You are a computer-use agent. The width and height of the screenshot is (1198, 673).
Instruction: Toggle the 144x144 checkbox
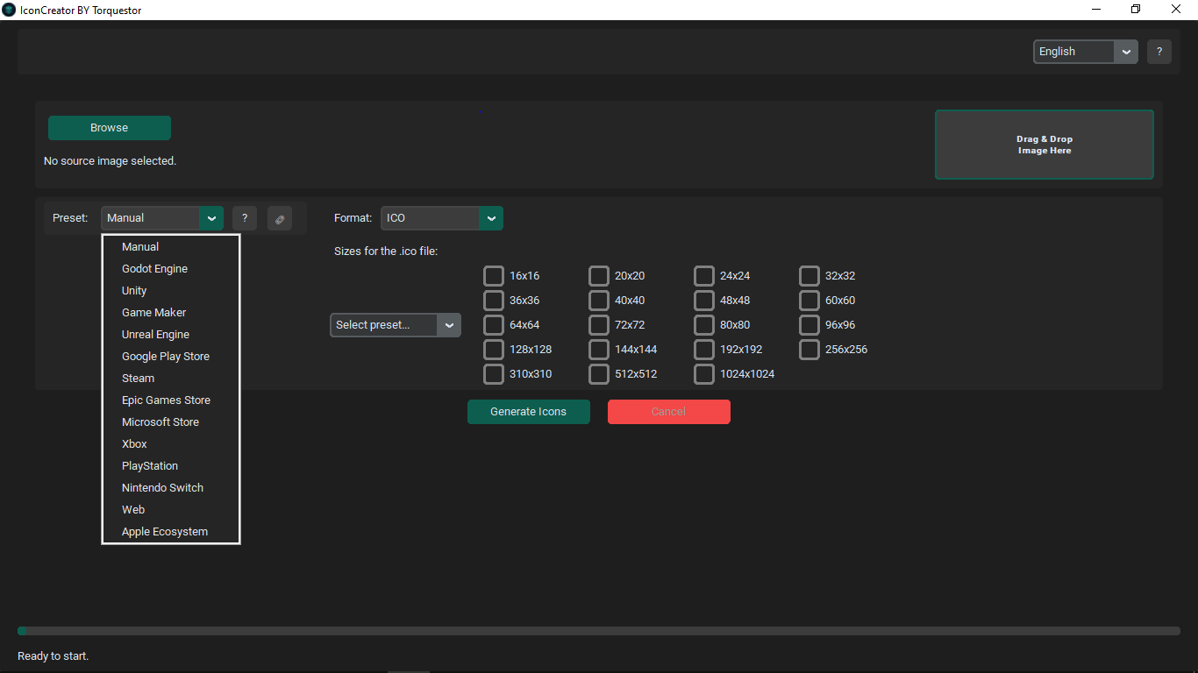599,350
